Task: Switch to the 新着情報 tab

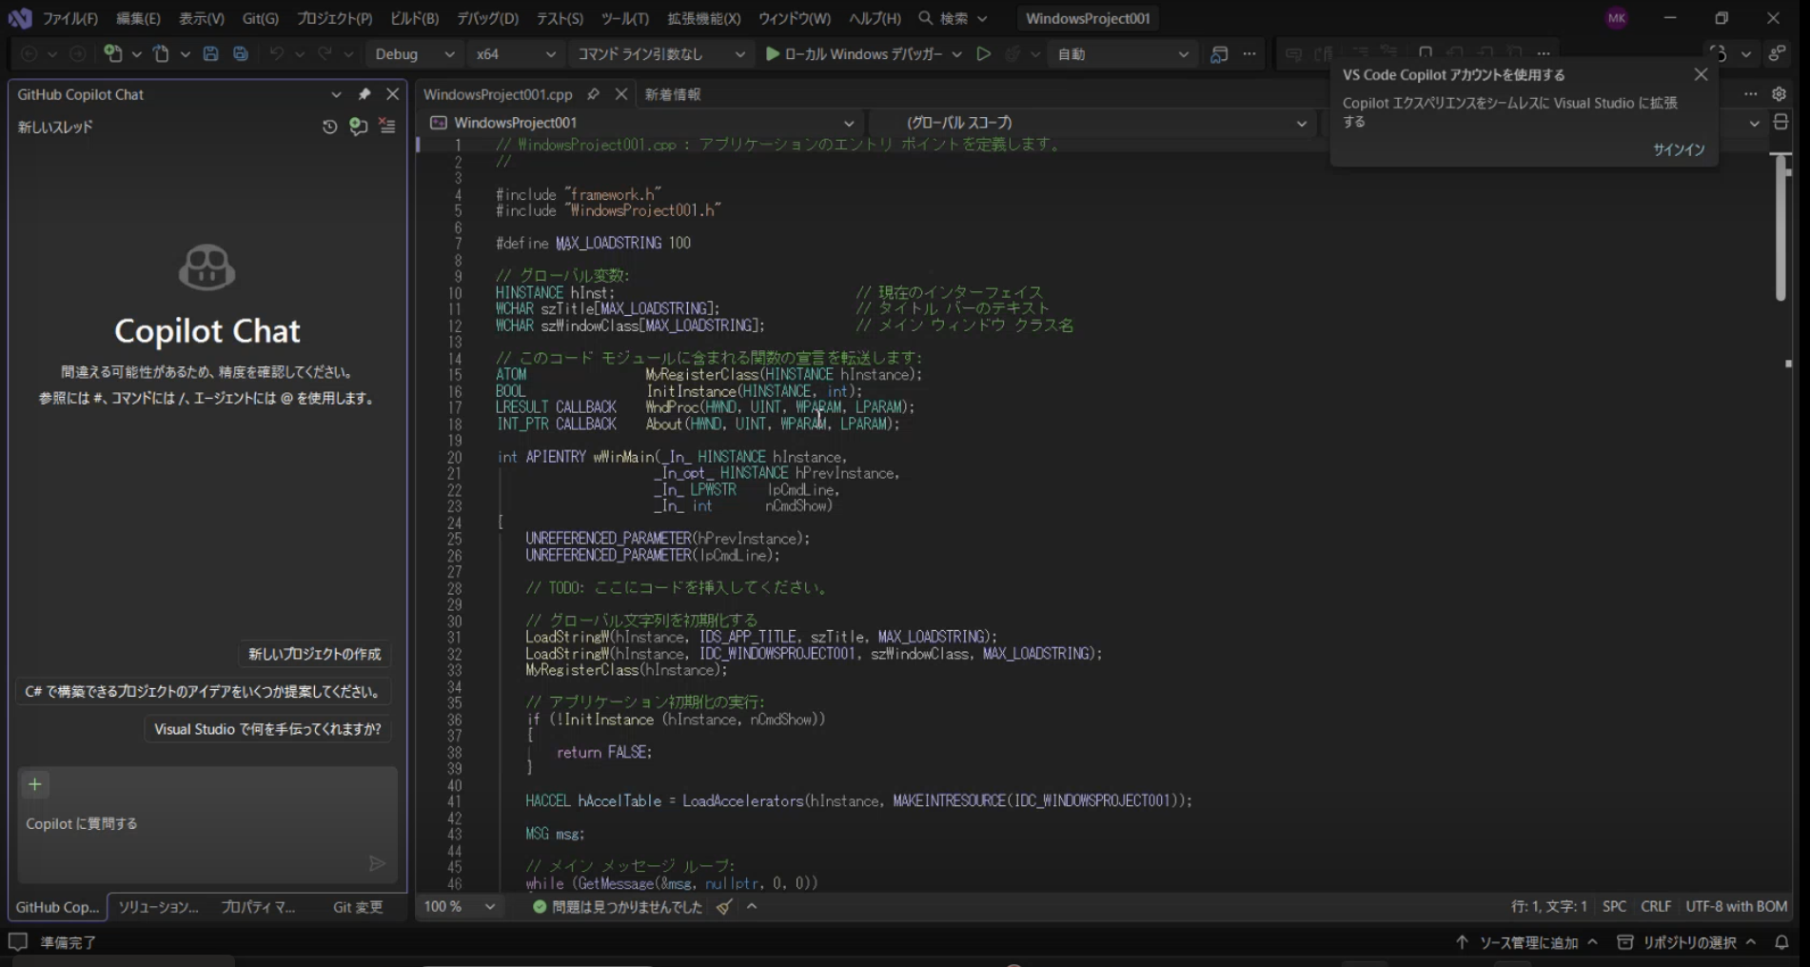Action: point(673,94)
